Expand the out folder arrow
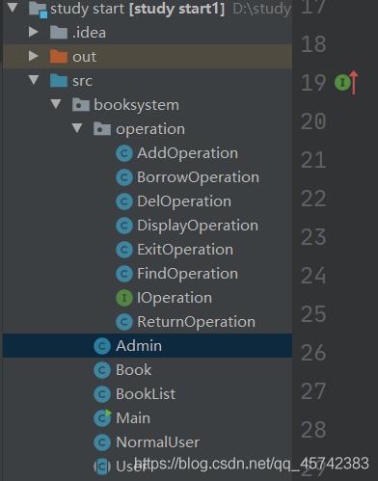This screenshot has width=378, height=481. [x=34, y=56]
